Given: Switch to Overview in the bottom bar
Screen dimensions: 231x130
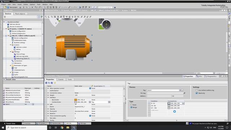Looking at the screenshot, I should [x=29, y=123].
